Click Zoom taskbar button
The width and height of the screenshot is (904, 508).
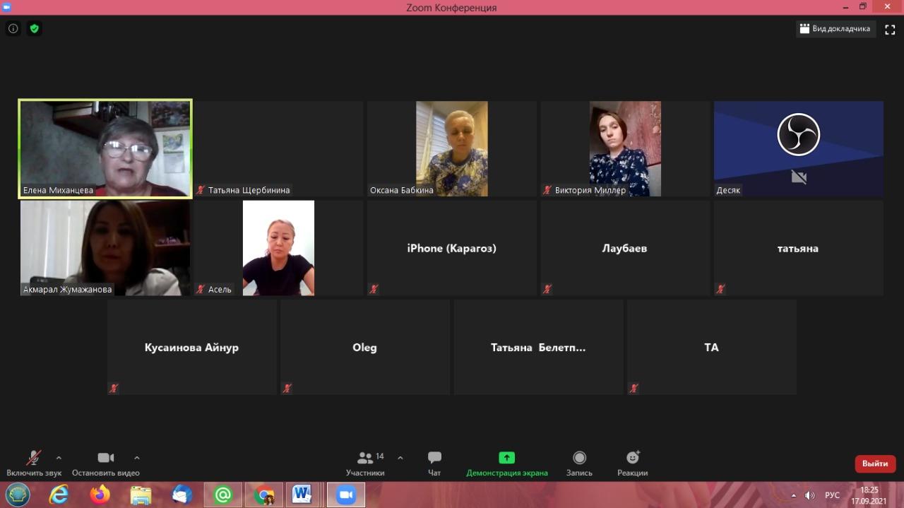(346, 495)
